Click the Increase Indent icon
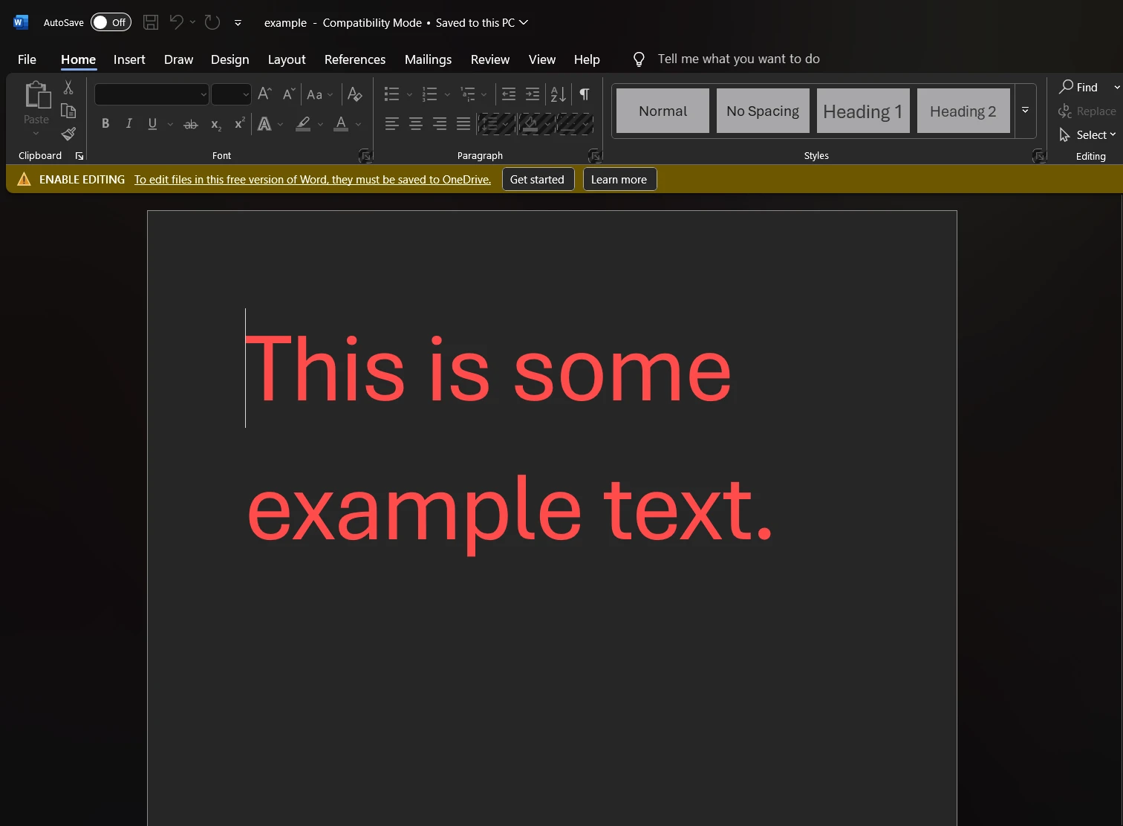This screenshot has width=1123, height=826. pyautogui.click(x=533, y=94)
